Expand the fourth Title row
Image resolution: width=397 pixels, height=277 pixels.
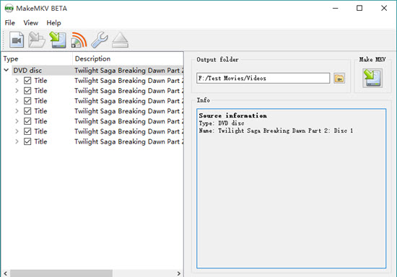pyautogui.click(x=17, y=111)
